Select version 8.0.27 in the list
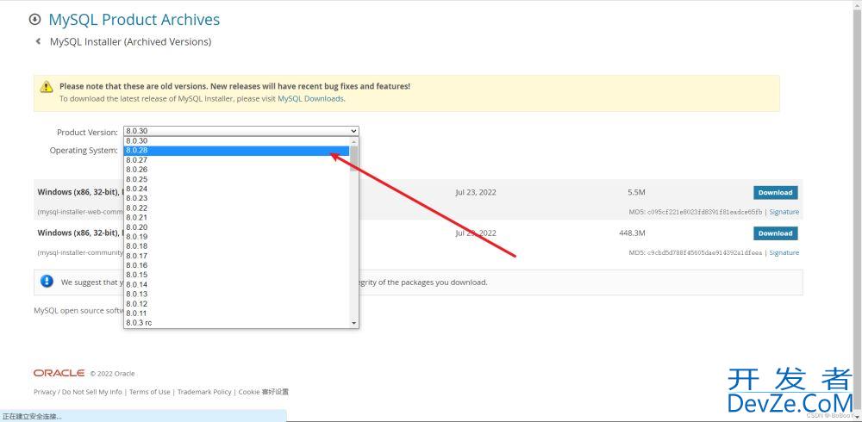The width and height of the screenshot is (862, 422). tap(236, 160)
